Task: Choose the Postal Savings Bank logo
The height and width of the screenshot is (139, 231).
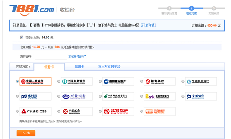Action: click(x=118, y=96)
